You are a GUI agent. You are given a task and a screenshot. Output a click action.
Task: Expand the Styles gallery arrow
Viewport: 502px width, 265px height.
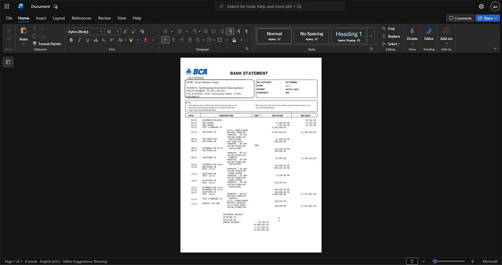click(371, 36)
